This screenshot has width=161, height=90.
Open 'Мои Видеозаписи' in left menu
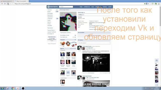coord(50,15)
